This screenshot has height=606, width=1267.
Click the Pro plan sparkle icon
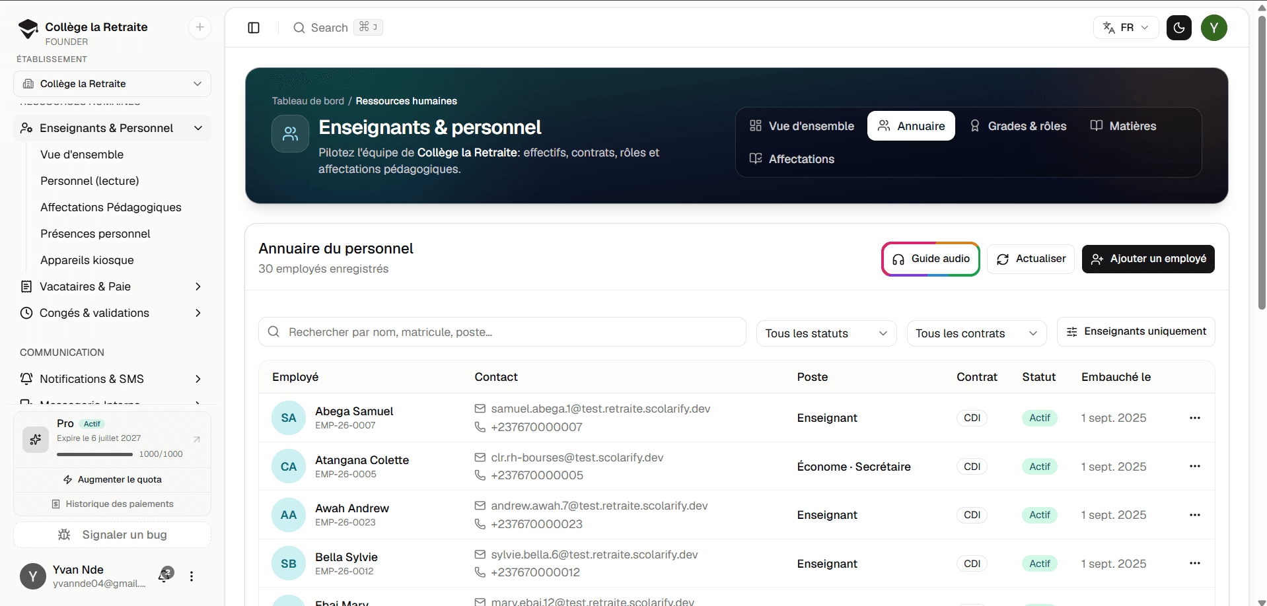tap(36, 439)
